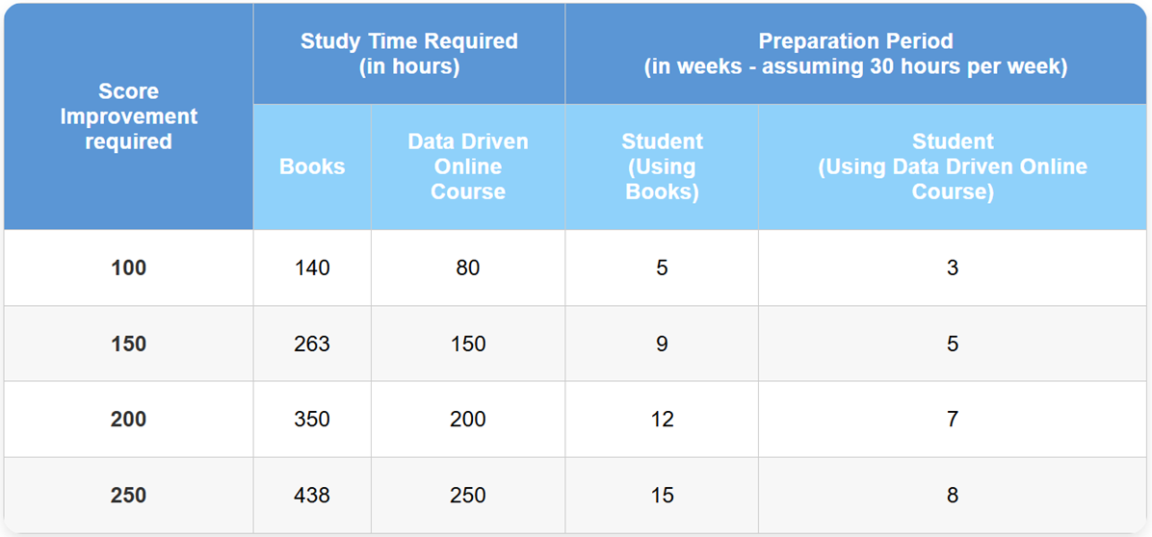The image size is (1152, 537).
Task: Click the 12 weeks preparation cell
Action: 662,420
